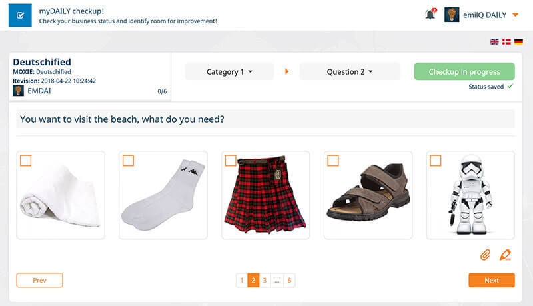Attach a file with the paperclip icon
Image resolution: width=533 pixels, height=306 pixels.
pyautogui.click(x=485, y=255)
